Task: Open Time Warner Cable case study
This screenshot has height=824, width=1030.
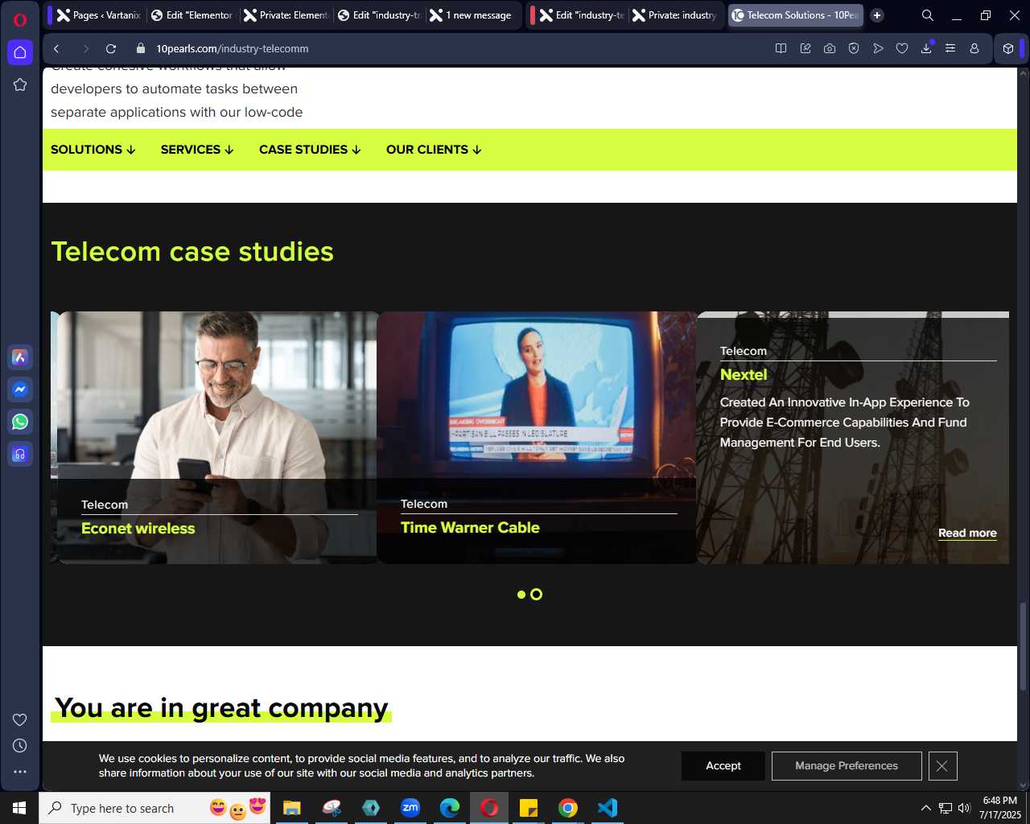Action: point(470,528)
